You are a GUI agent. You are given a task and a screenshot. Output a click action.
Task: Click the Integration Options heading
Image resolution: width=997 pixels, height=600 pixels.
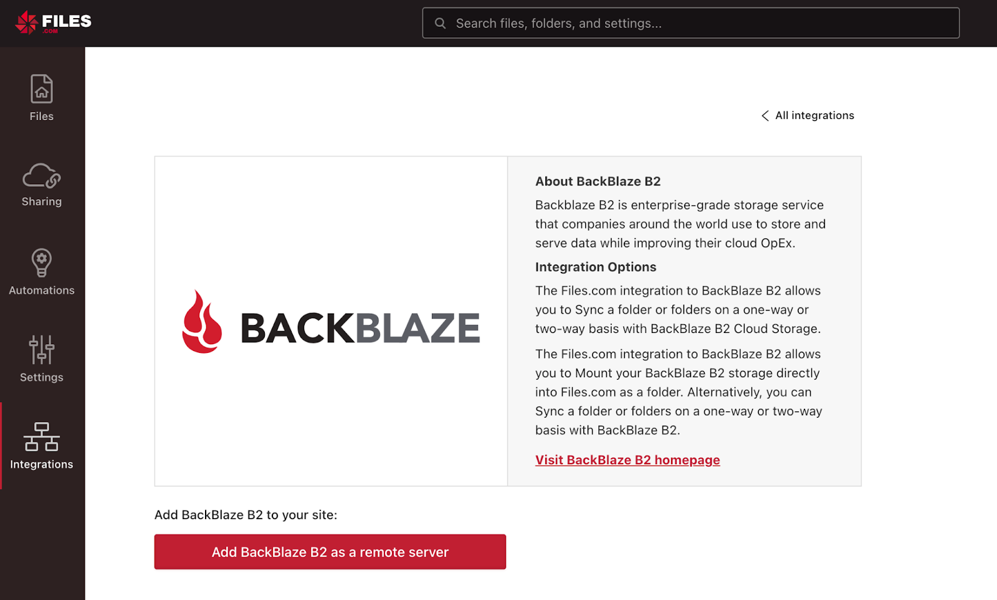(x=596, y=267)
